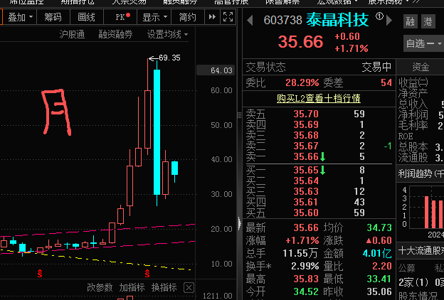The width and height of the screenshot is (444, 300).
Task: Click the 利润趋势 panel header
Action: (421, 173)
